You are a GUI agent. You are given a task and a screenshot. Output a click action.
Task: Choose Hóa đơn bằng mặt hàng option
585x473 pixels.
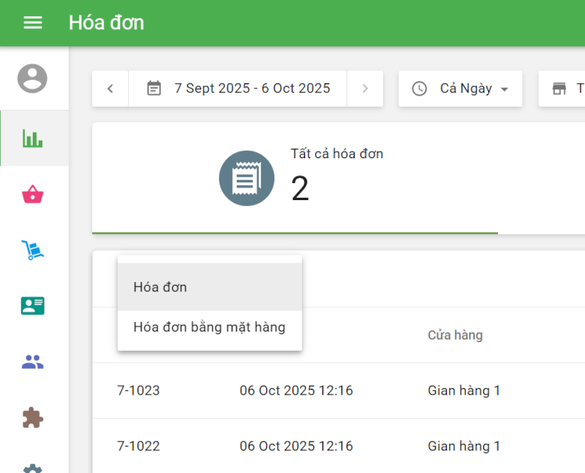[x=209, y=327]
